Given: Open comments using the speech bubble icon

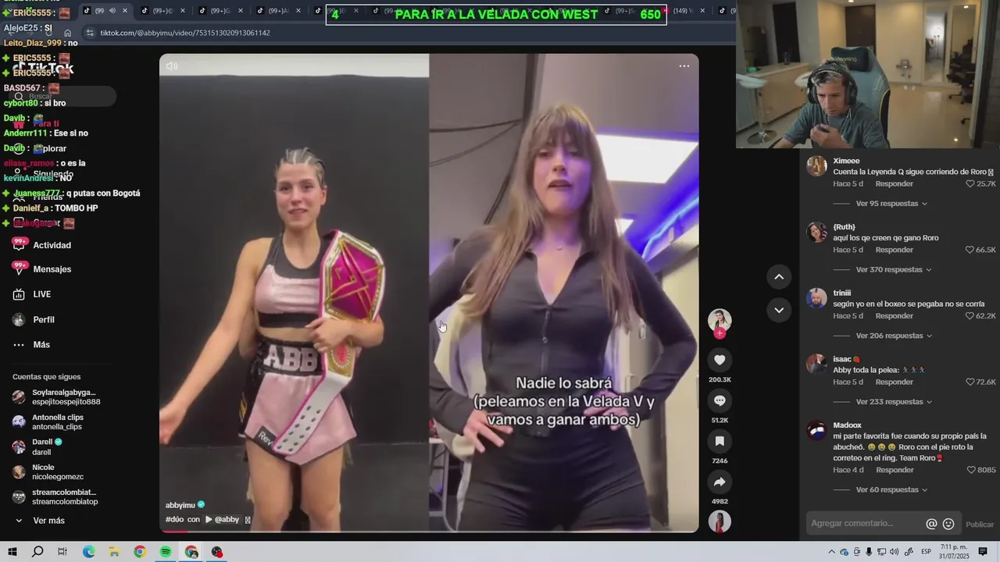Looking at the screenshot, I should click(x=720, y=400).
